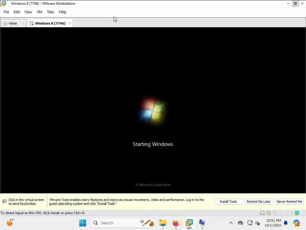Click the search highlight baseball icon
The width and height of the screenshot is (306, 230).
pyautogui.click(x=147, y=223)
